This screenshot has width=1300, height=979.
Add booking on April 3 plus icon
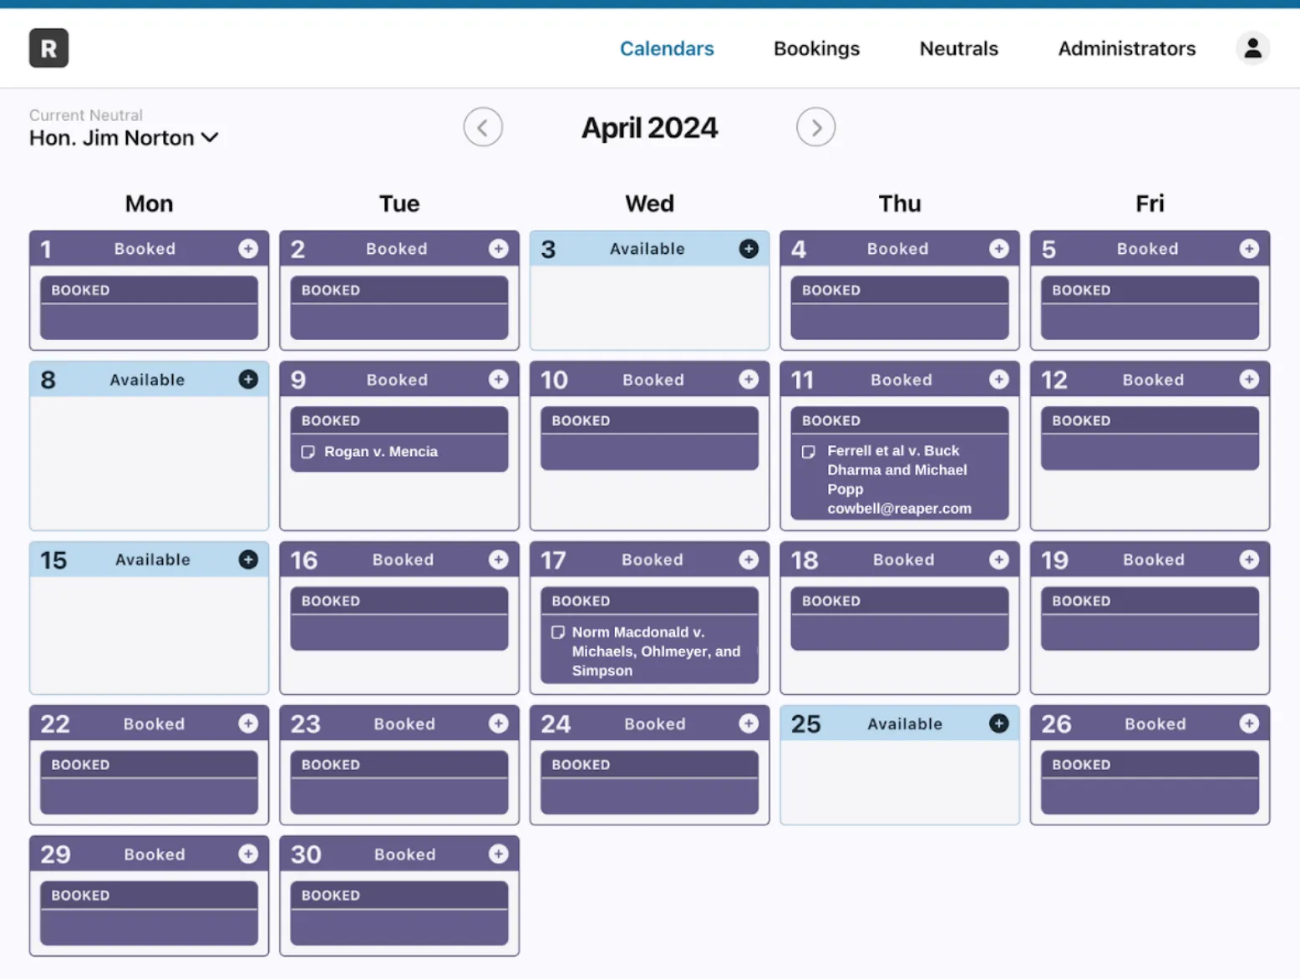749,248
